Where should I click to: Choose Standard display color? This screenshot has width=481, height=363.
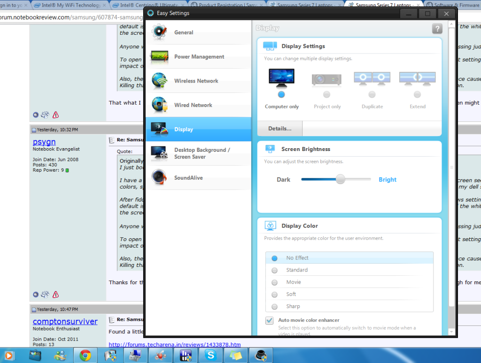[x=349, y=270]
